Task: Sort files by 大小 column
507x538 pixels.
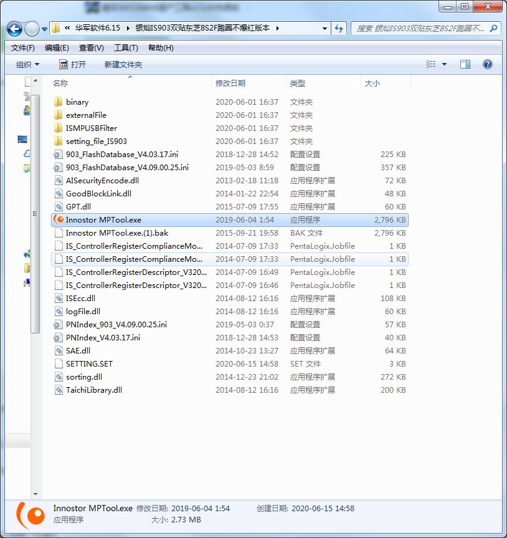Action: tap(372, 83)
